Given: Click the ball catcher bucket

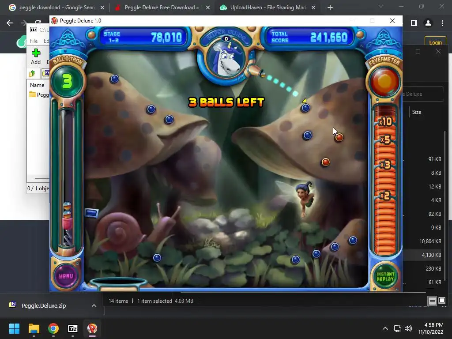Looking at the screenshot, I should 118,283.
